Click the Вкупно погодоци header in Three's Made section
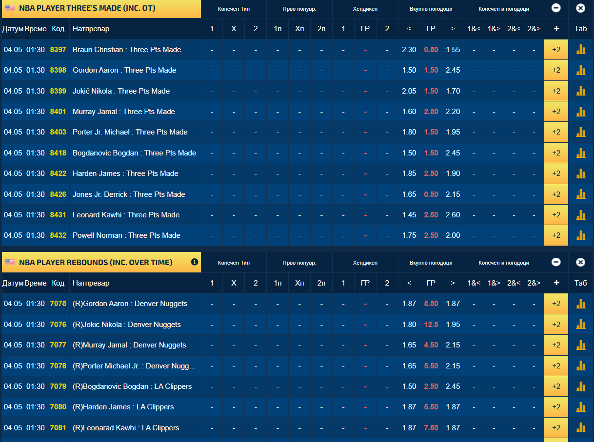This screenshot has width=594, height=442. click(431, 9)
